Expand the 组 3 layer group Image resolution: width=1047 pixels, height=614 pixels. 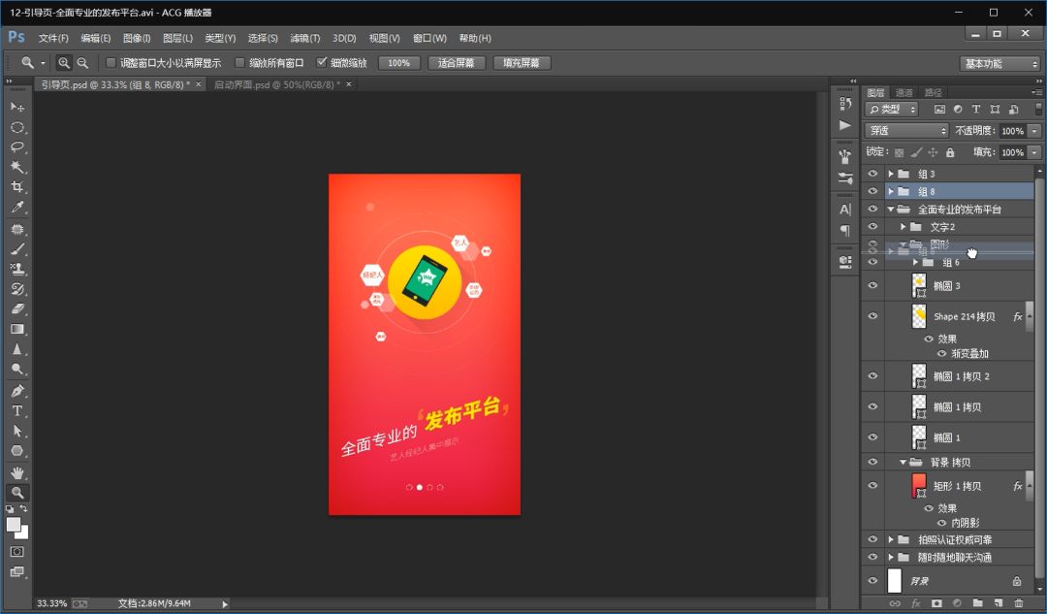[x=890, y=174]
